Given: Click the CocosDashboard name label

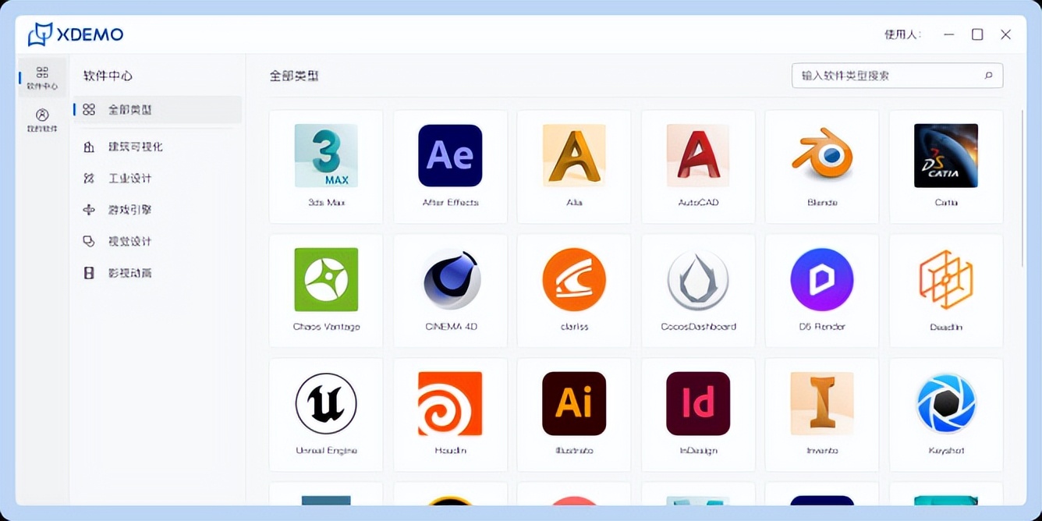Looking at the screenshot, I should point(698,327).
